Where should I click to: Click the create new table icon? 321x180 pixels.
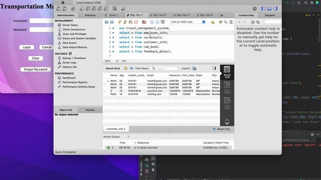(88, 9)
